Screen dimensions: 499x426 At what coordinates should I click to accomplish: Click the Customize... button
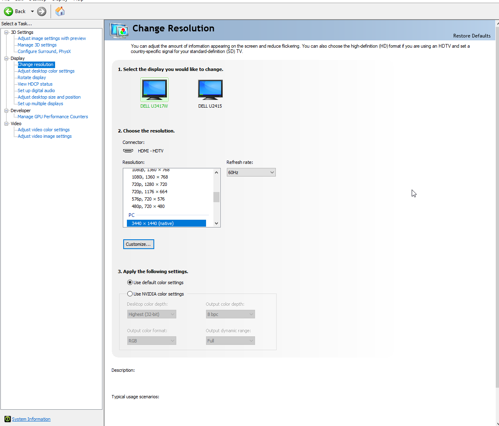138,244
